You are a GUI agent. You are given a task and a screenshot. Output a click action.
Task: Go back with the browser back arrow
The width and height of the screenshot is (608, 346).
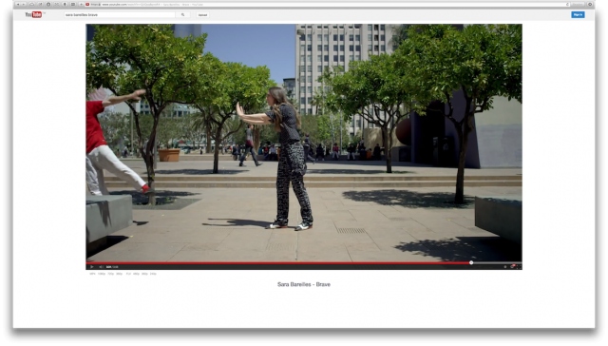point(18,4)
